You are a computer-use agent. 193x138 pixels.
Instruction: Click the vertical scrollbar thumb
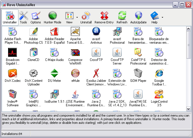(x=189, y=45)
